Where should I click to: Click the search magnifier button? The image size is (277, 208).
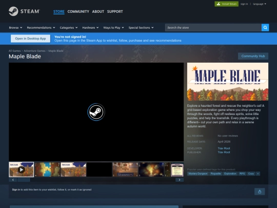(265, 28)
